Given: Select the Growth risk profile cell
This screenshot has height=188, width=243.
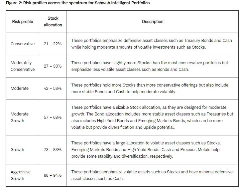Looking at the screenshot, I should [17, 149].
